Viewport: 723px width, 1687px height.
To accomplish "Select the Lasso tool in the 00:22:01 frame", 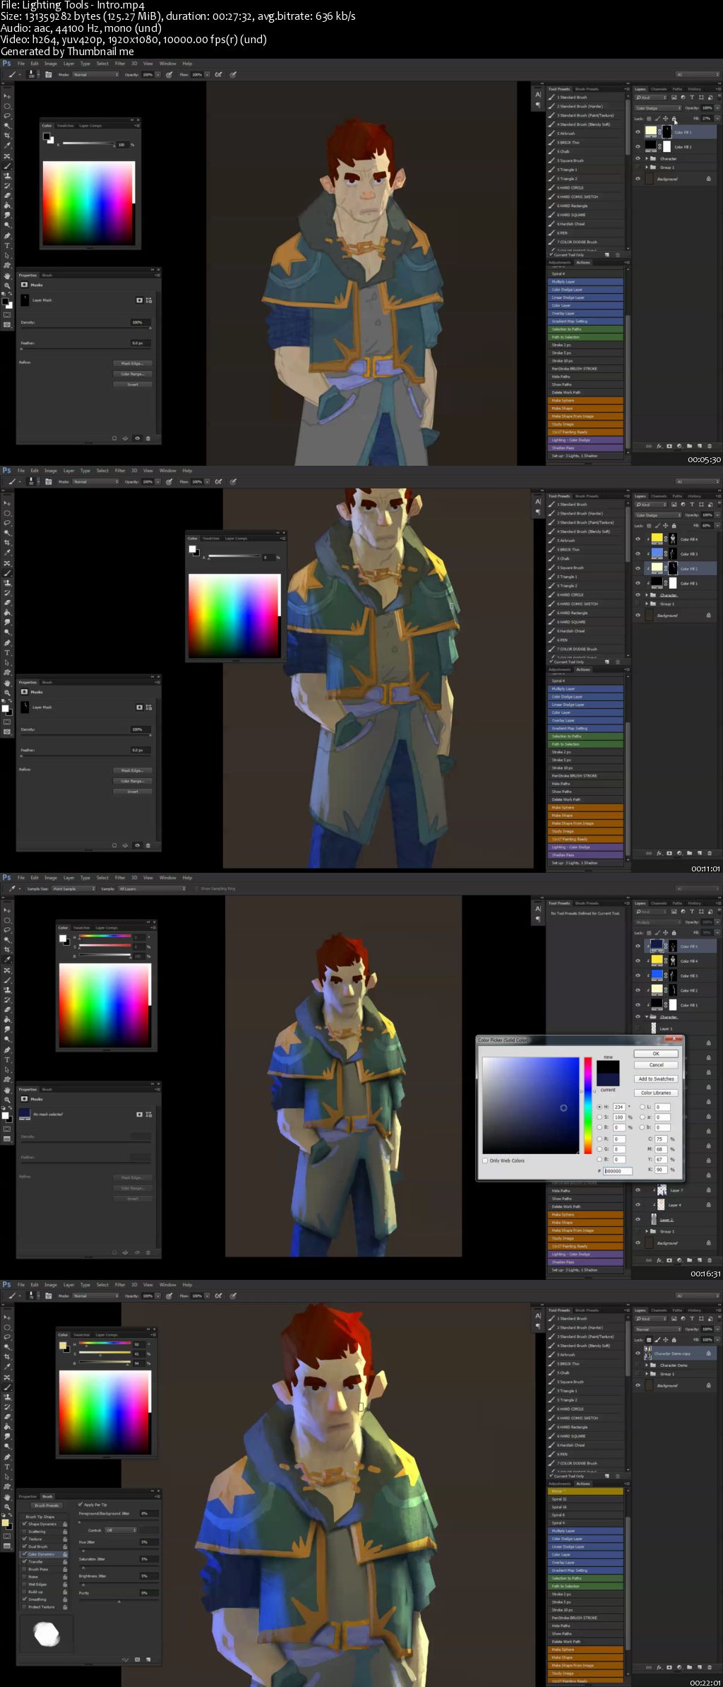I will 7,1336.
